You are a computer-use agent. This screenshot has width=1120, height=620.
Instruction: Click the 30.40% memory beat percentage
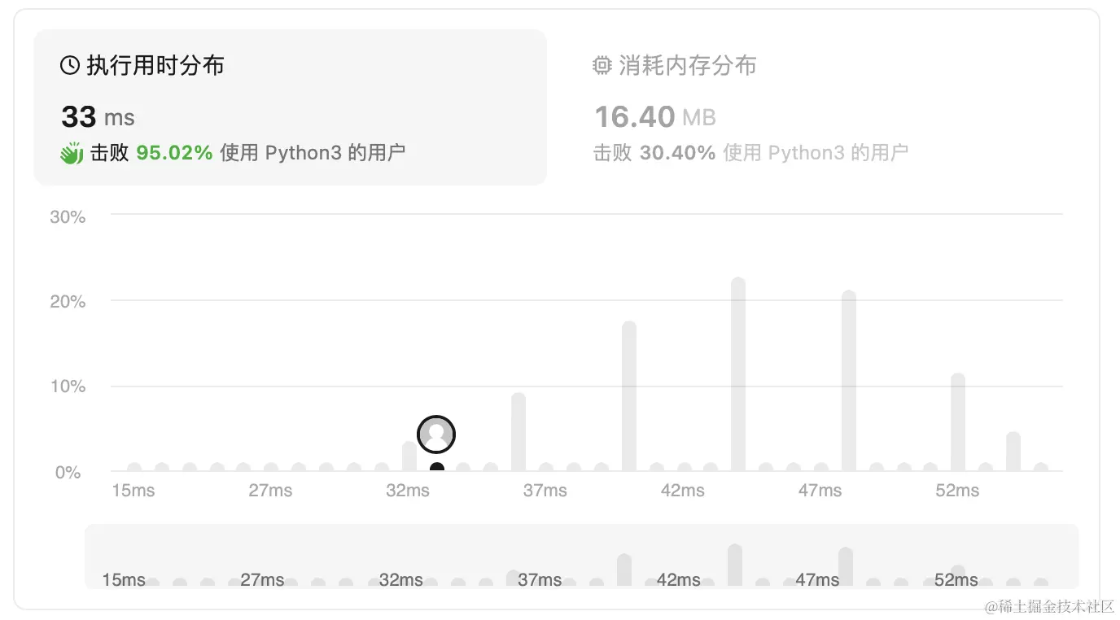click(x=678, y=152)
